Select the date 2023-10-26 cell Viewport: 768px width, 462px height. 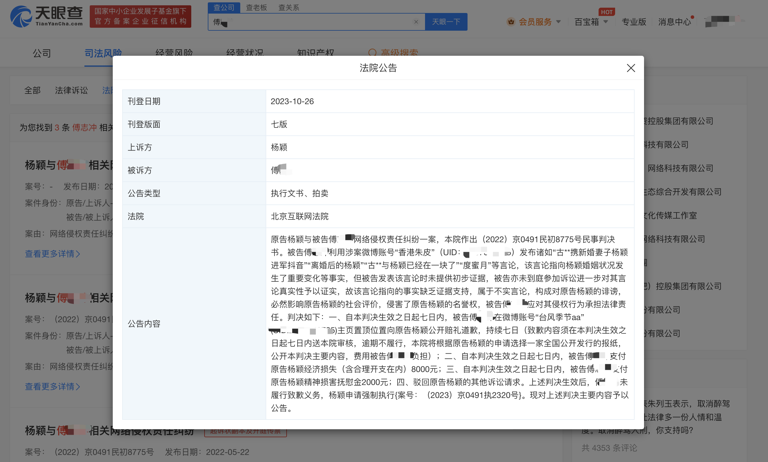pyautogui.click(x=450, y=101)
